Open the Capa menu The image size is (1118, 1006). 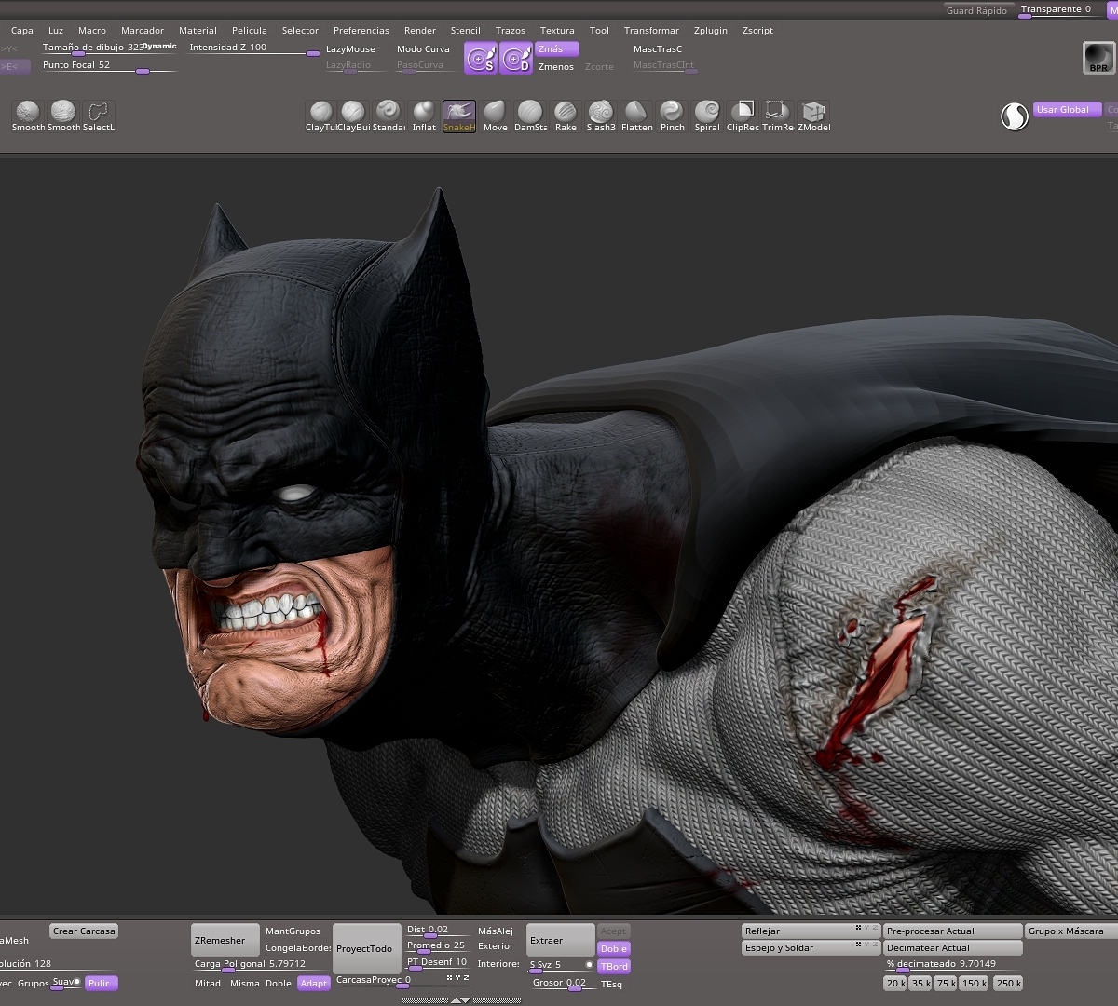(x=22, y=31)
